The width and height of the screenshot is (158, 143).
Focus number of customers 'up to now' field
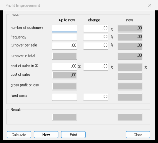(x=64, y=28)
